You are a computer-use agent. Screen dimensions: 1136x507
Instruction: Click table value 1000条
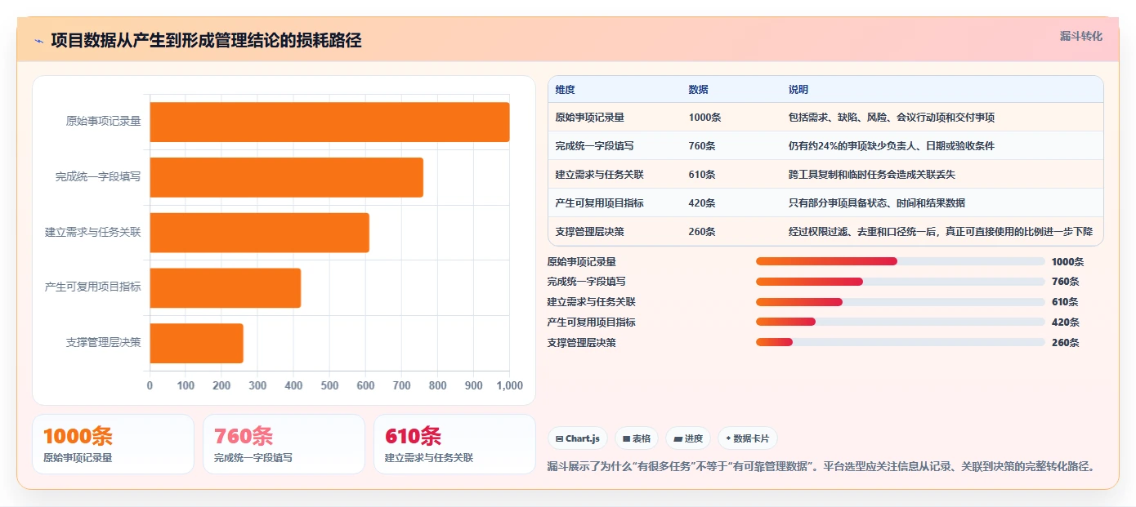click(x=704, y=118)
